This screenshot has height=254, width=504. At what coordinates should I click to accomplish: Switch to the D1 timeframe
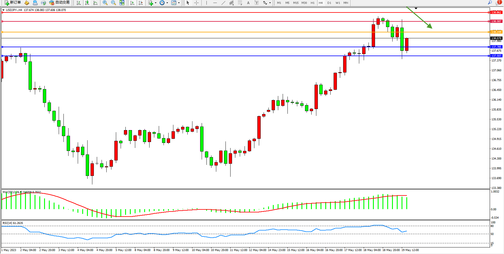point(329,3)
